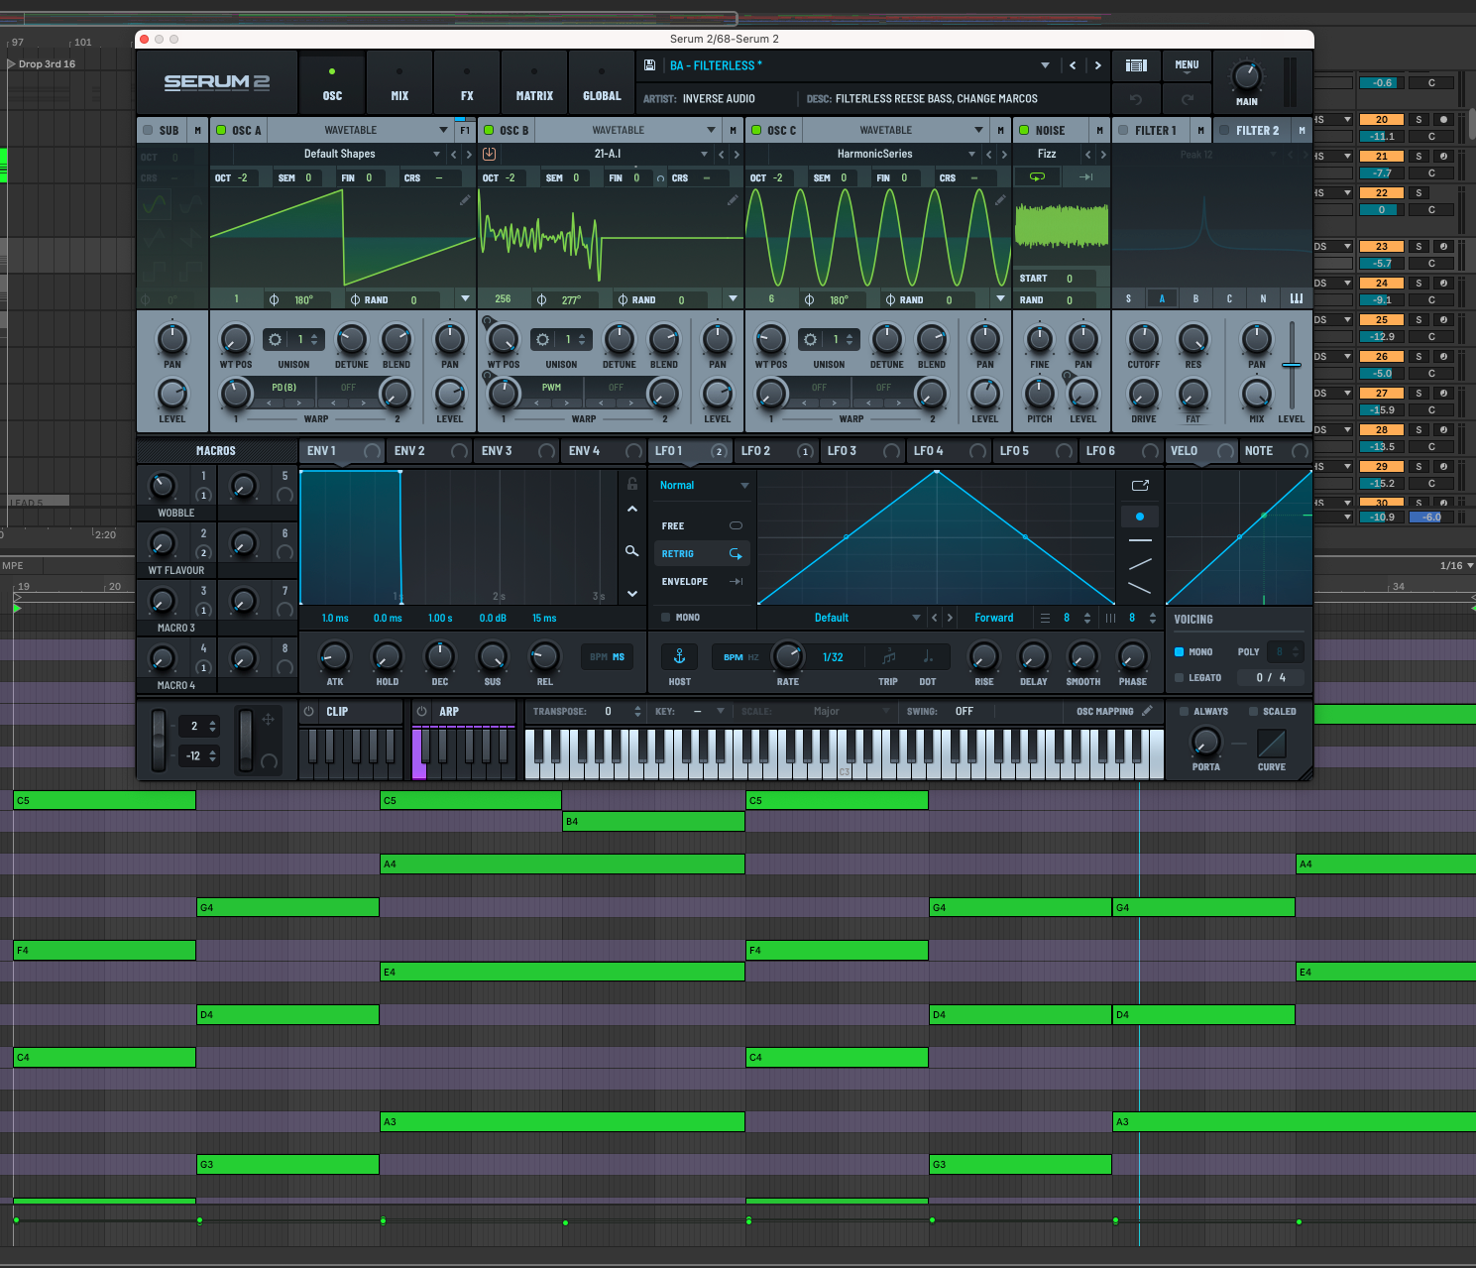Select the ENV 2 tab
Image resolution: width=1476 pixels, height=1268 pixels.
pos(409,451)
